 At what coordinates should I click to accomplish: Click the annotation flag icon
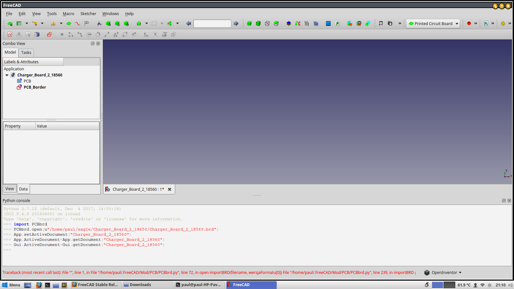(87, 23)
